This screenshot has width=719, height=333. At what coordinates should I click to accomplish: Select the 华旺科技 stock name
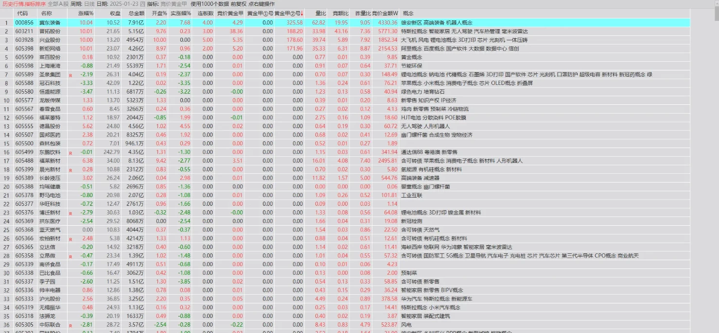[x=50, y=204]
